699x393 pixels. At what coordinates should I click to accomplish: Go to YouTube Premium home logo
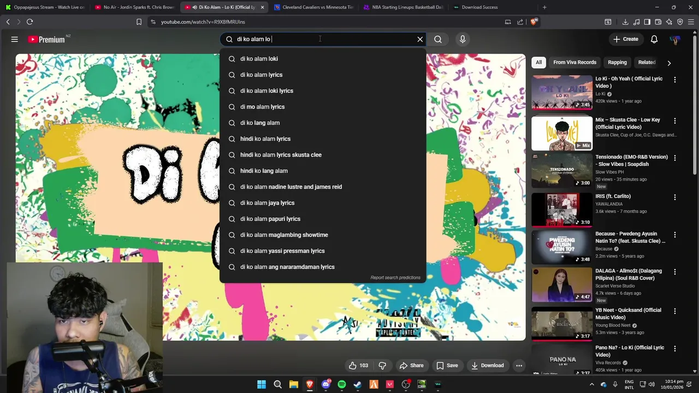(46, 39)
